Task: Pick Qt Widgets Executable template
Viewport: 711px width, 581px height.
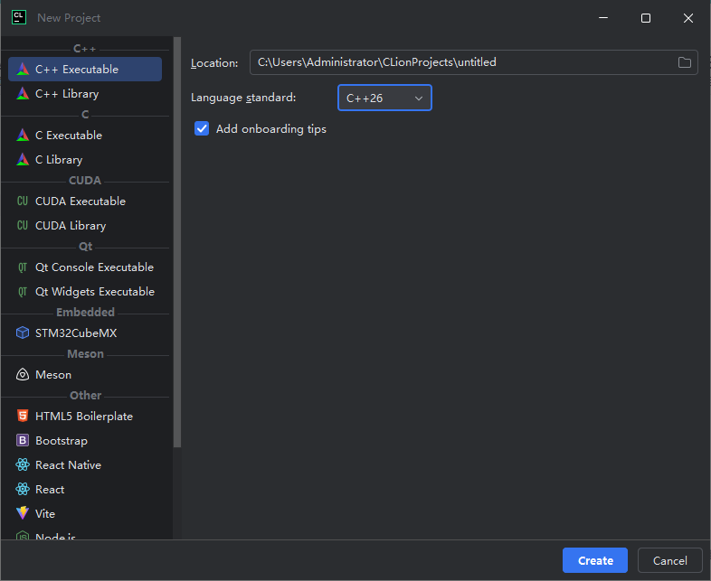Action: point(85,292)
